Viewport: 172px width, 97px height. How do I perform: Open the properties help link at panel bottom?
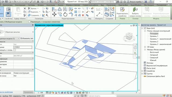[x=6, y=92]
